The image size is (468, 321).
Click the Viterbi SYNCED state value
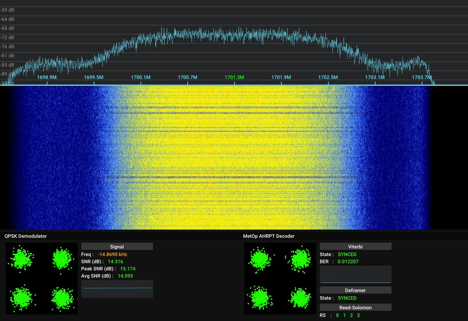coord(347,254)
